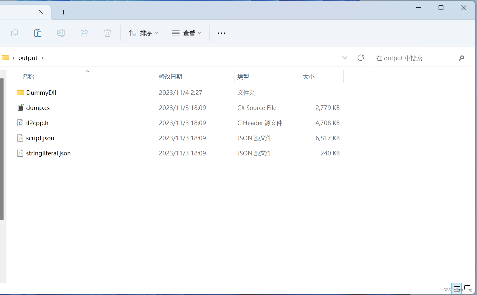Click the 文件夹 type cell
Image resolution: width=477 pixels, height=295 pixels.
[x=246, y=93]
